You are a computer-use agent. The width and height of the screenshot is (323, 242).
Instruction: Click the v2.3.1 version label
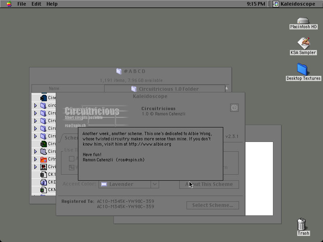pos(232,137)
